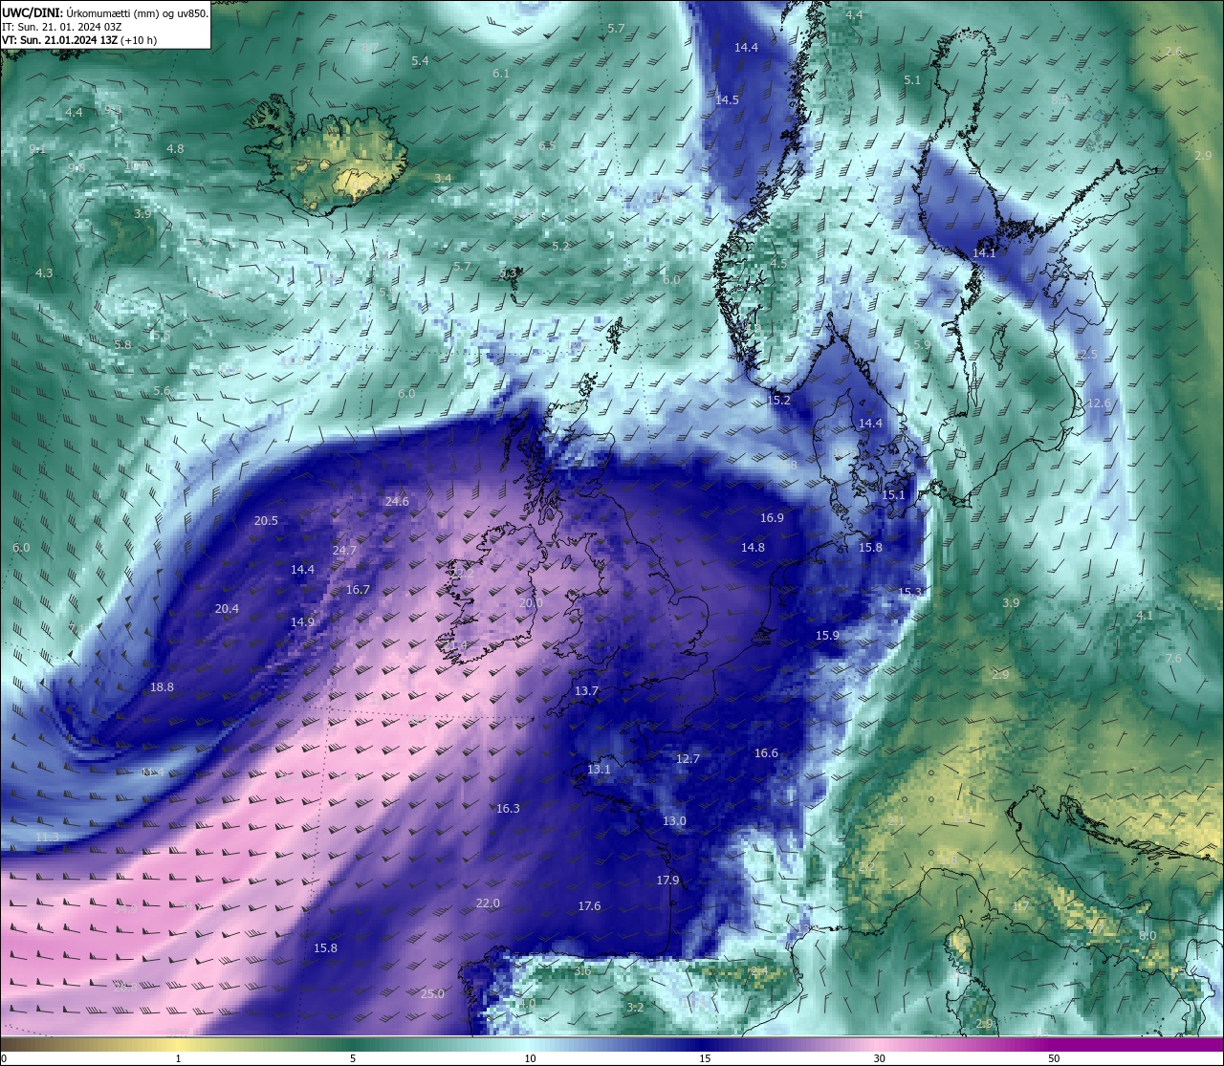Screen dimensions: 1224x1066
Task: Click the 14.8 value label
Action: [753, 548]
